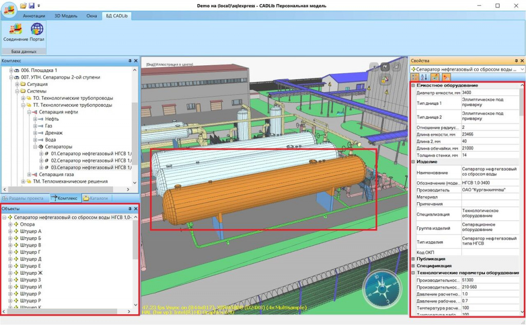Toggle categorized view in Свойства toolbar
The width and height of the screenshot is (526, 325).
click(415, 77)
